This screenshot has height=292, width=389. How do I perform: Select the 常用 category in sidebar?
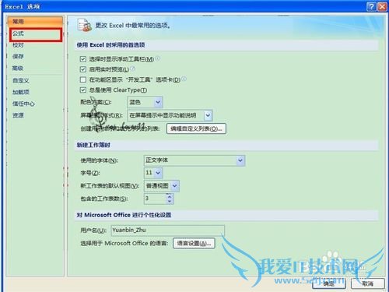point(35,22)
